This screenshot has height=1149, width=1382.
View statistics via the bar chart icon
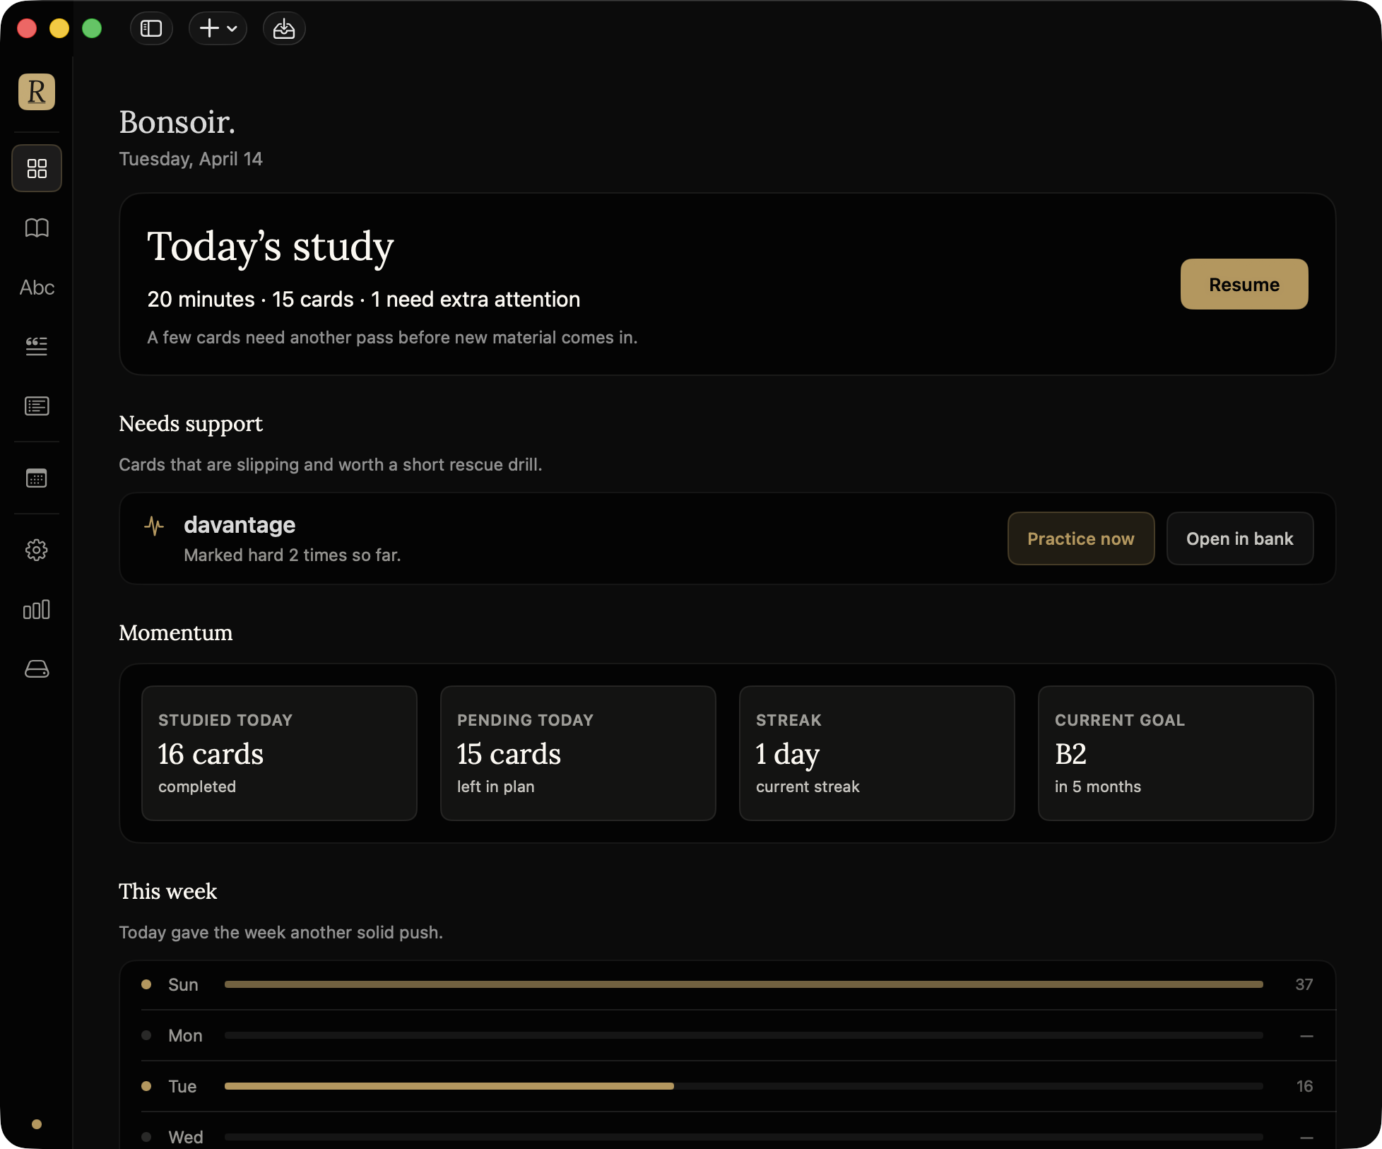37,609
